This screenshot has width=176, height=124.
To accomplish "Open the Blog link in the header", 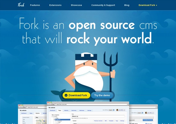I will pos(127,5).
